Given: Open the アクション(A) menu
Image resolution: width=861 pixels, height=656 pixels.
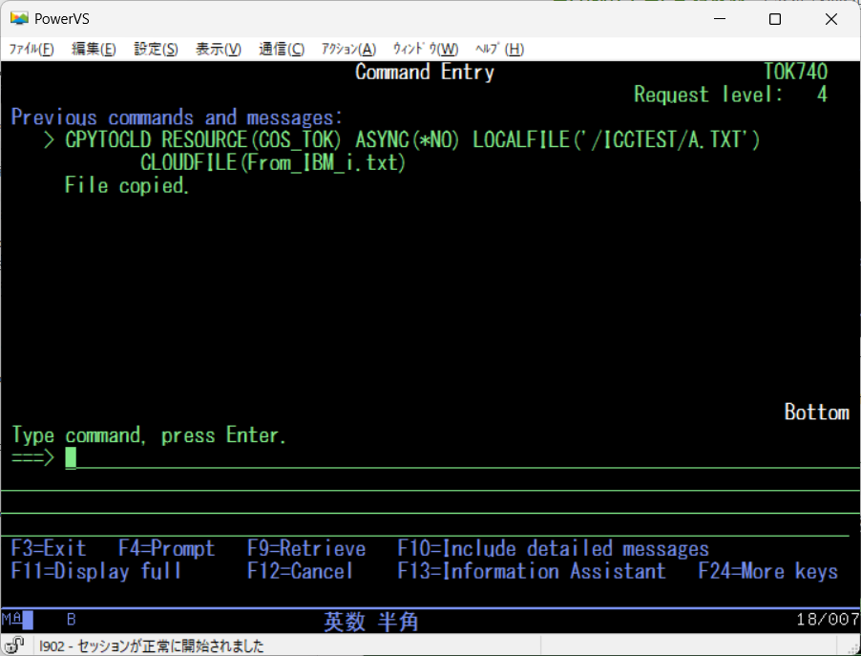Looking at the screenshot, I should click(348, 49).
